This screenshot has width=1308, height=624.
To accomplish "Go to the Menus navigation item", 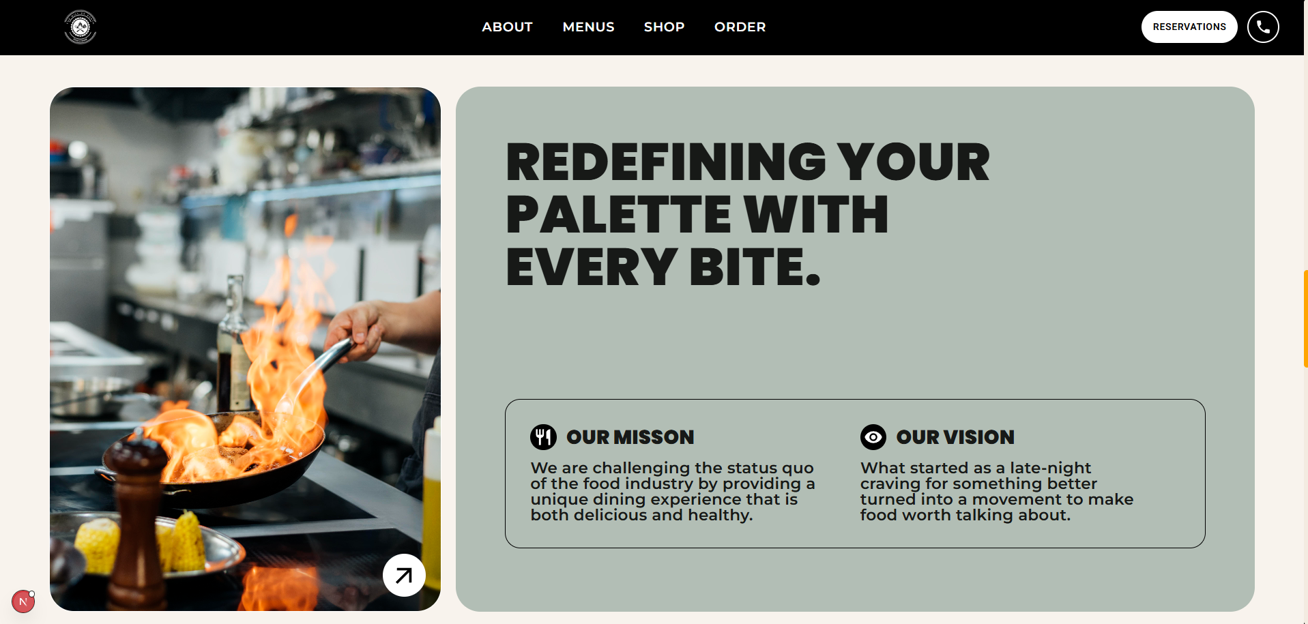I will click(x=588, y=27).
